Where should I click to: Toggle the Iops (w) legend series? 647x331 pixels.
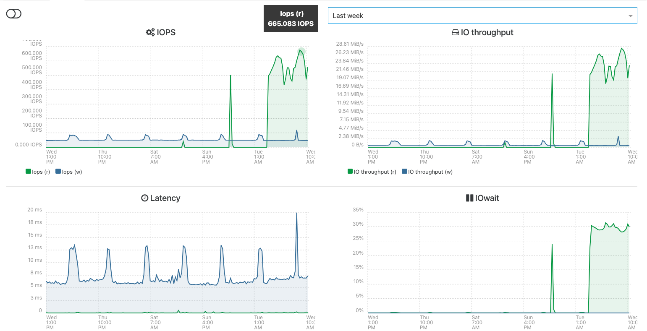(69, 172)
